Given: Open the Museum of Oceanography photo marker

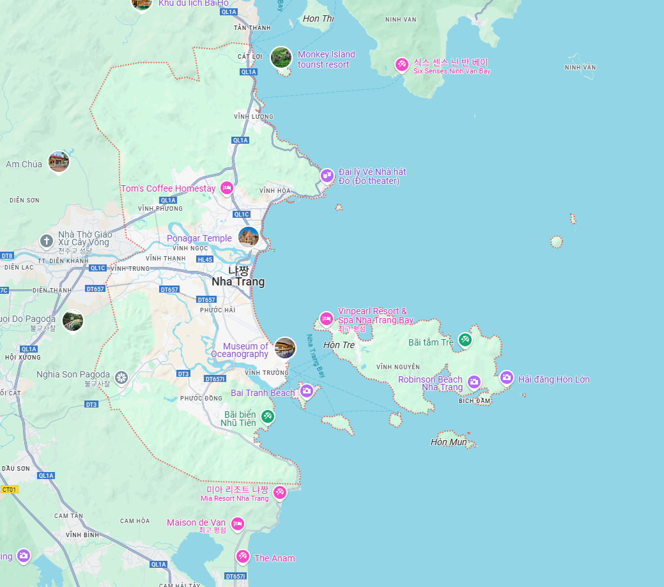Looking at the screenshot, I should point(285,348).
